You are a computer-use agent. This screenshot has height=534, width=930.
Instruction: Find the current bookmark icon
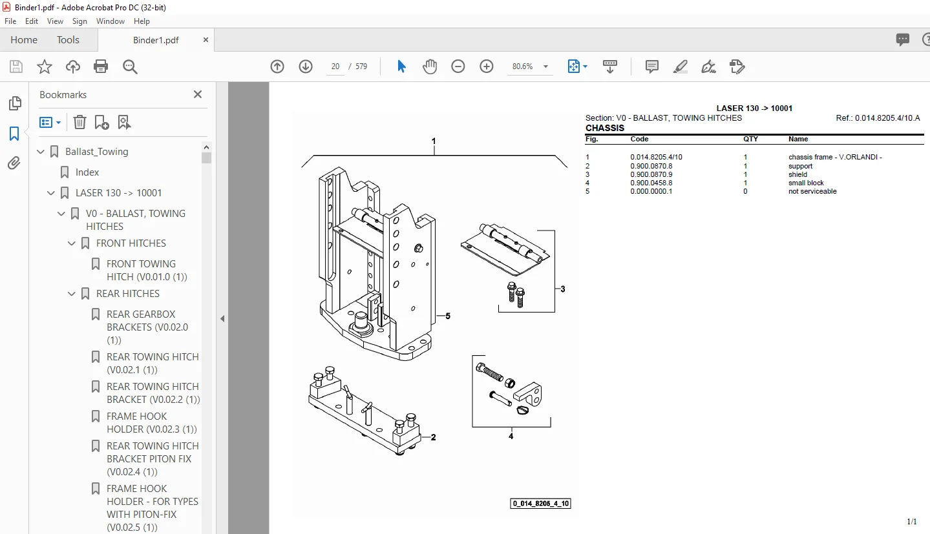(124, 122)
